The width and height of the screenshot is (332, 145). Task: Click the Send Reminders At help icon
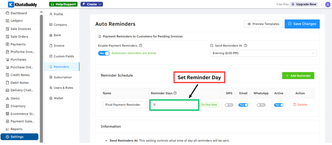point(245,46)
